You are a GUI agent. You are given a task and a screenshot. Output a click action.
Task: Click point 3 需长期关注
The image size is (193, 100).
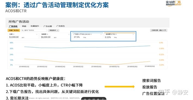click(x=17, y=98)
